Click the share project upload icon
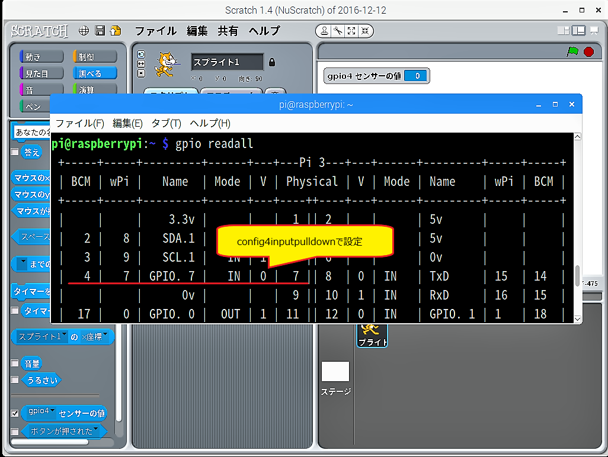Viewport: 608px width, 457px height. [116, 31]
